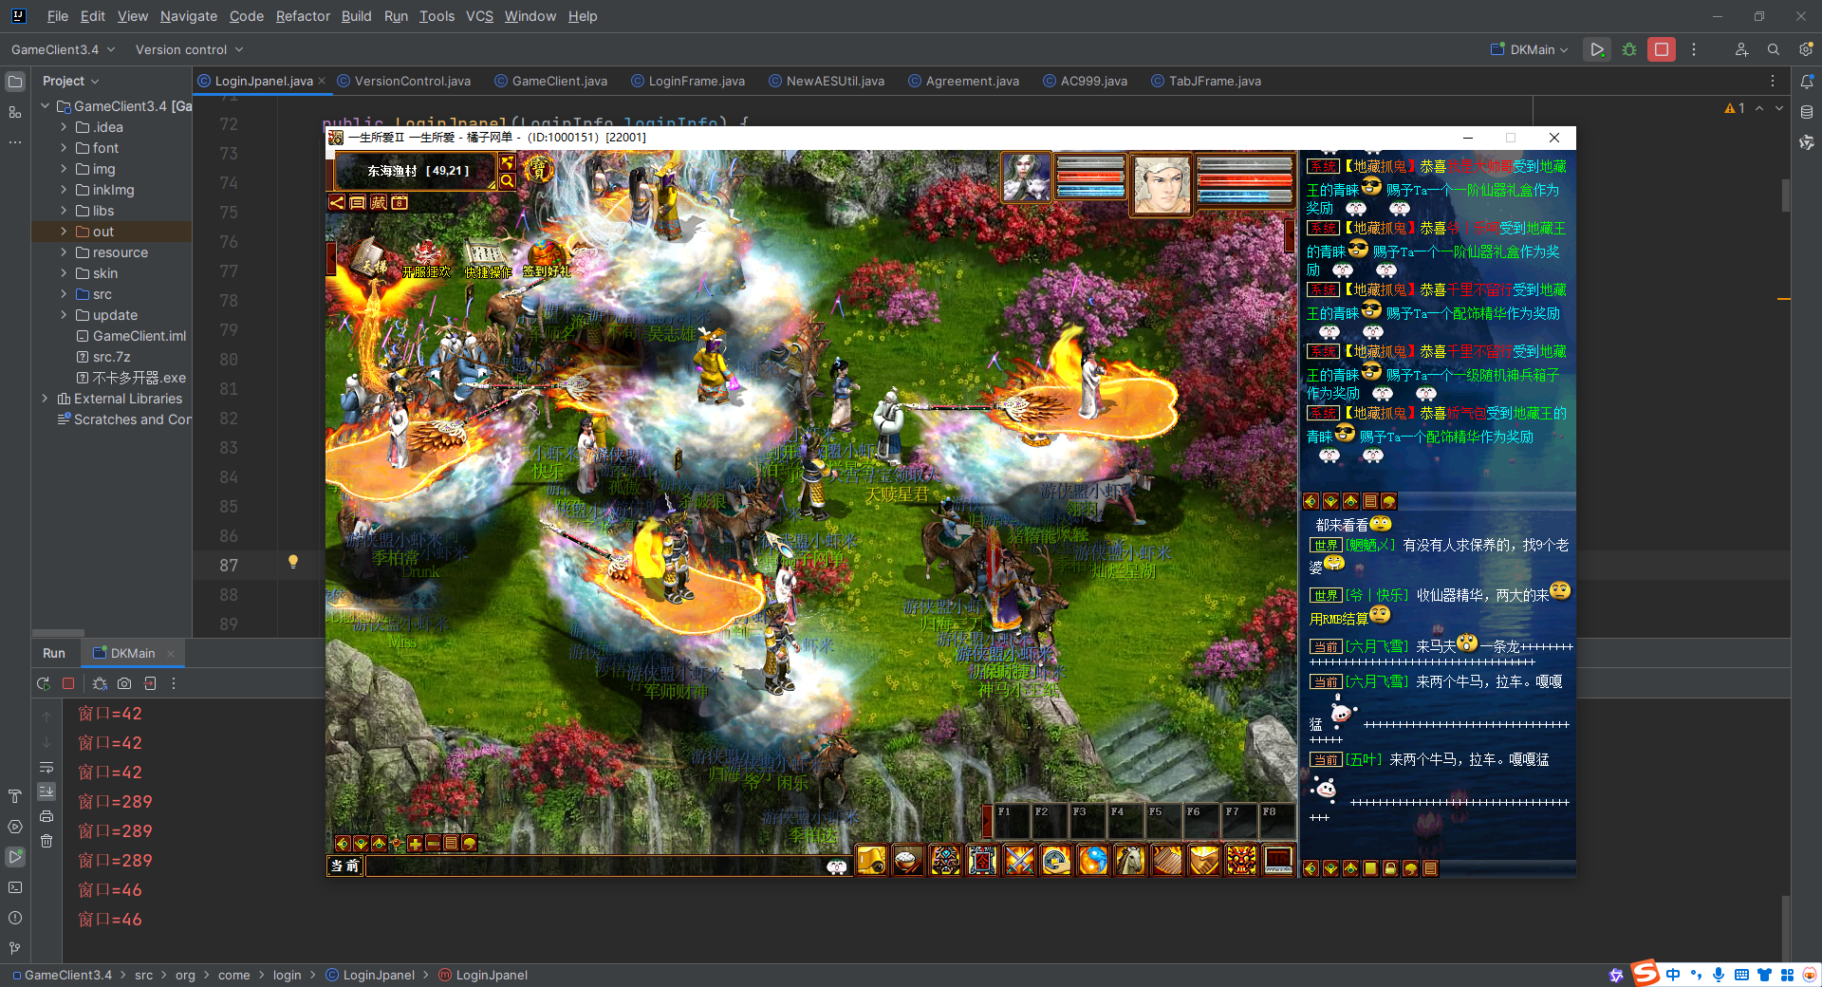Screen dimensions: 1822x987
Task: Select the female character portrait in game
Action: 1027,178
